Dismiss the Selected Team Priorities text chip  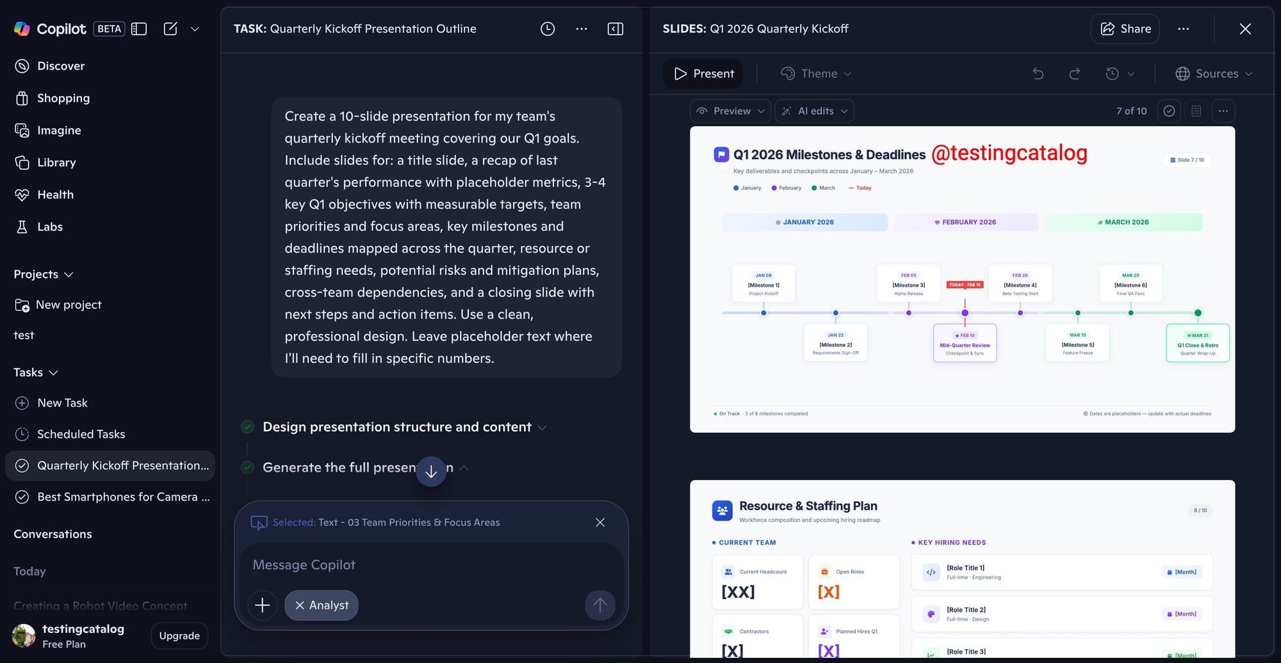[x=600, y=522]
